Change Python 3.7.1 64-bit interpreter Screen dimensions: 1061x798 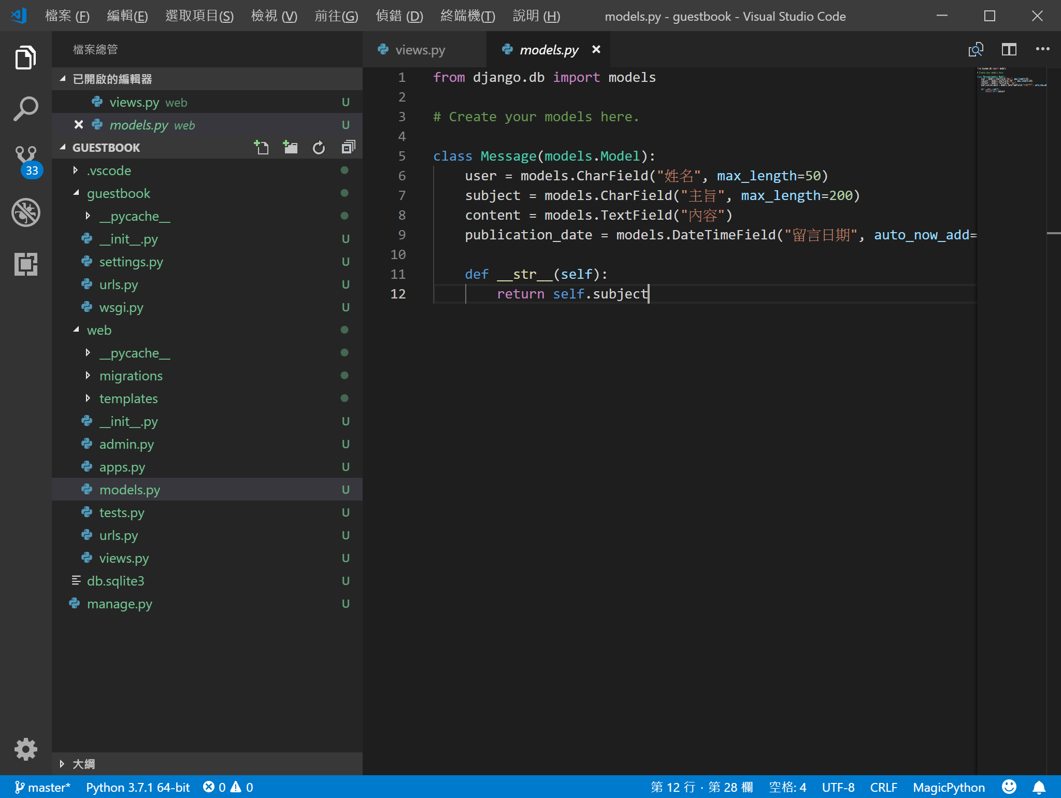[x=138, y=787]
